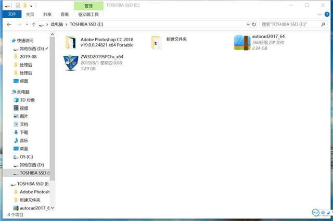Click the refresh button beside address bar
Screen dimensions: 333x221
[253, 24]
